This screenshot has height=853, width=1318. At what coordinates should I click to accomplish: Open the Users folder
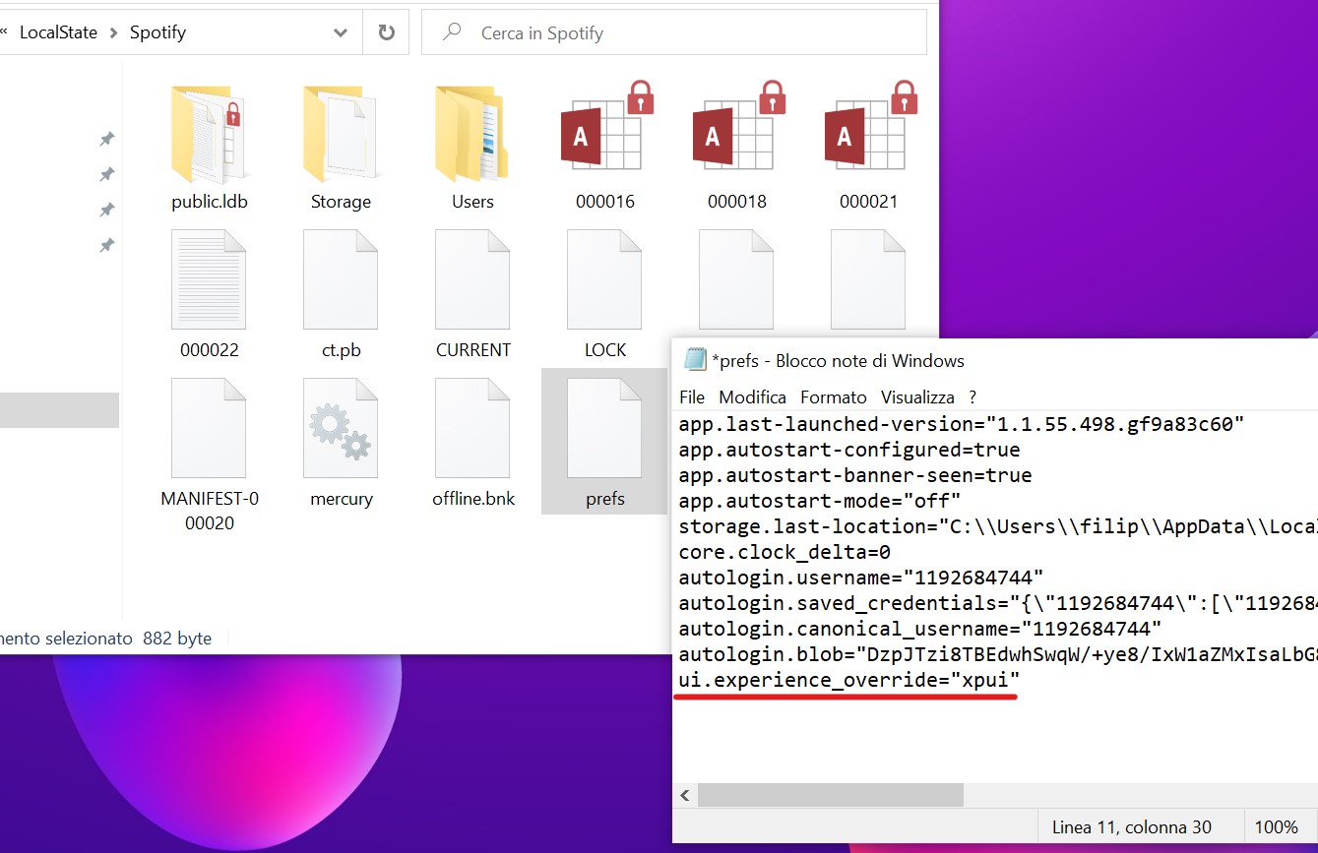(472, 146)
